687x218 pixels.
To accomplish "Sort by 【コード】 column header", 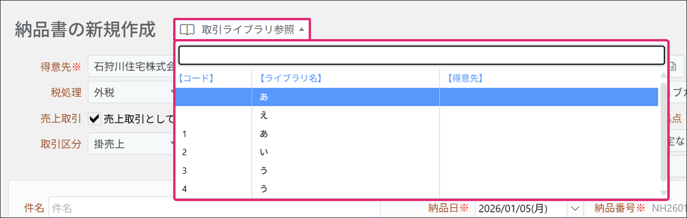I will pos(197,79).
